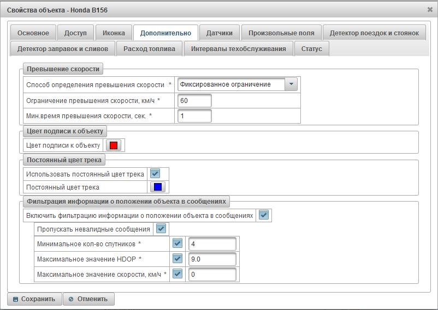Pick the object label color swatch
This screenshot has width=438, height=310.
(x=114, y=145)
